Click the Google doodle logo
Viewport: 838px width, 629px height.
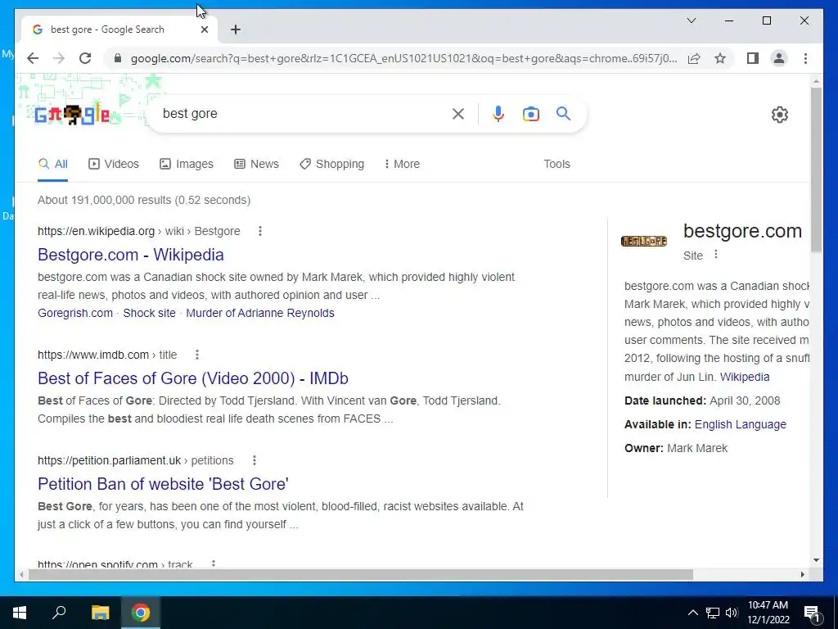[72, 115]
